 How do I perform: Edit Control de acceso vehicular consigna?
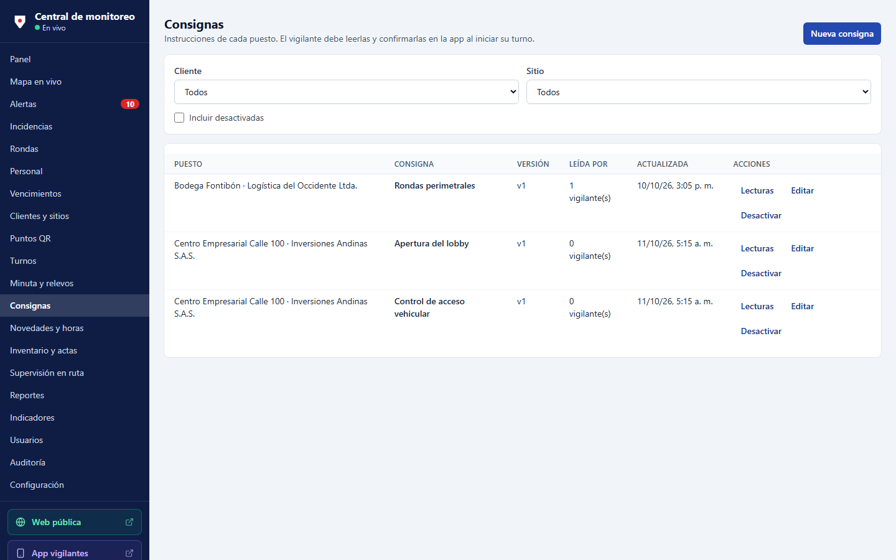803,306
